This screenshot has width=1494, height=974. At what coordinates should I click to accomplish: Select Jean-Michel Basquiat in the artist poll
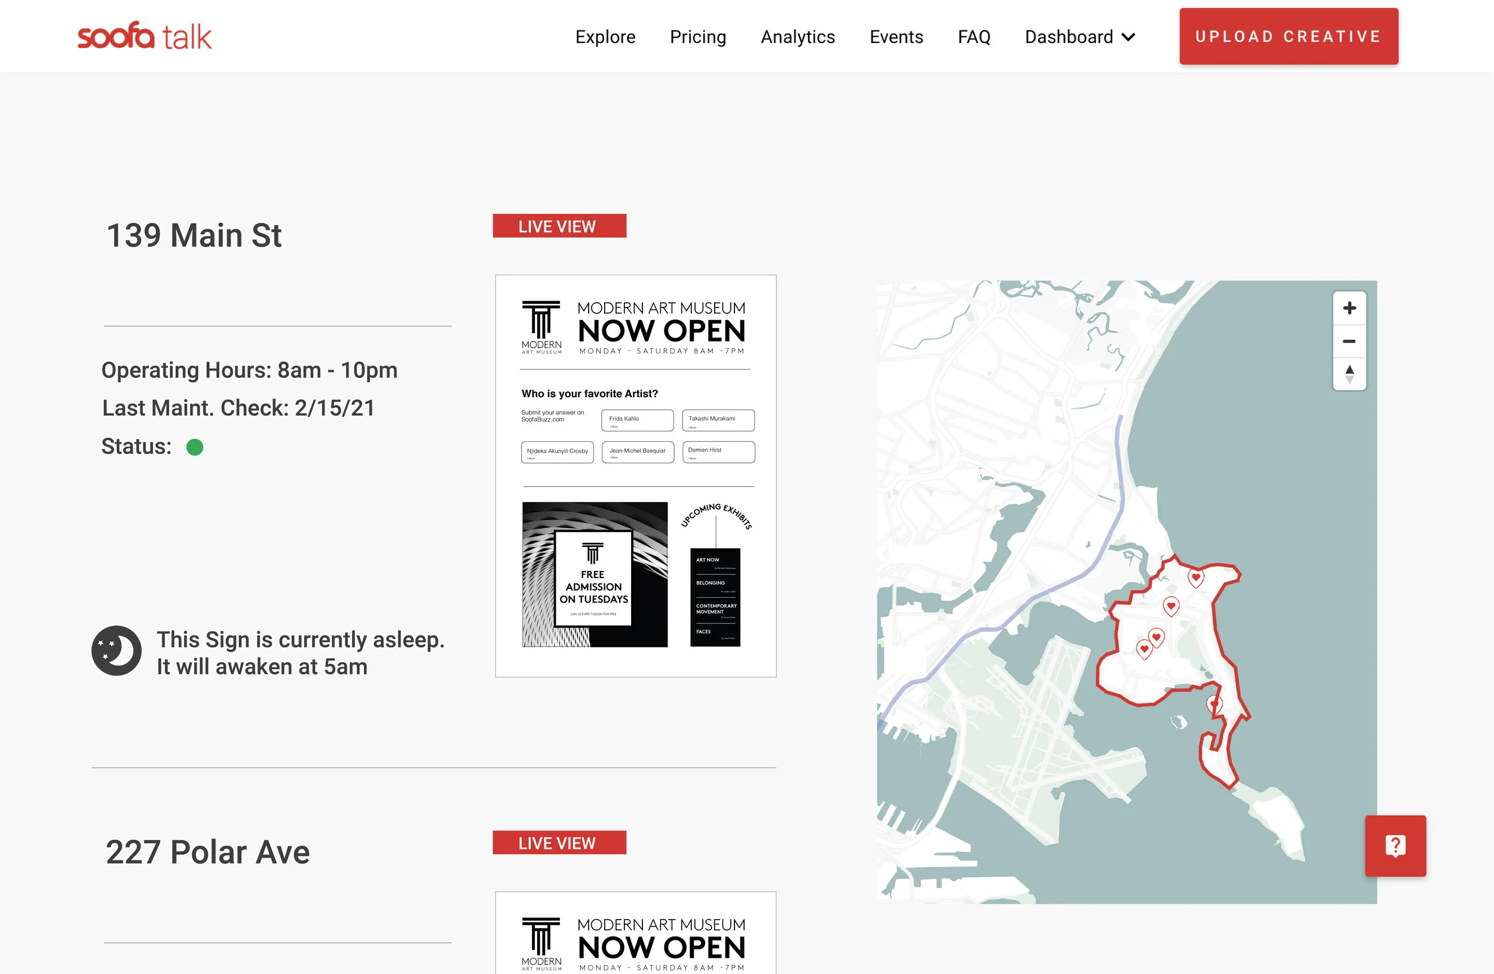click(x=638, y=451)
